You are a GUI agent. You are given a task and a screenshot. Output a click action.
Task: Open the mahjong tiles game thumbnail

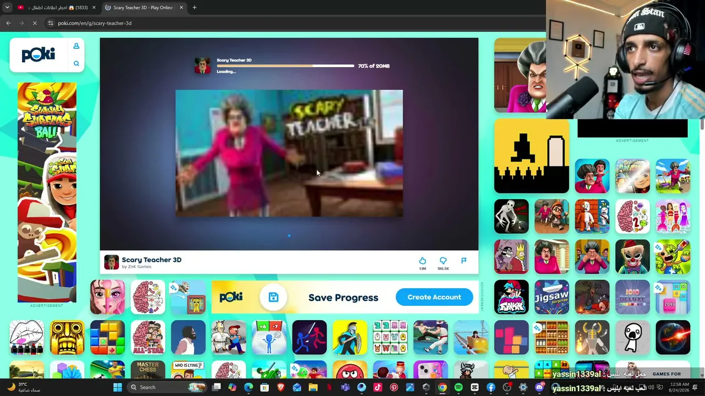tap(390, 337)
